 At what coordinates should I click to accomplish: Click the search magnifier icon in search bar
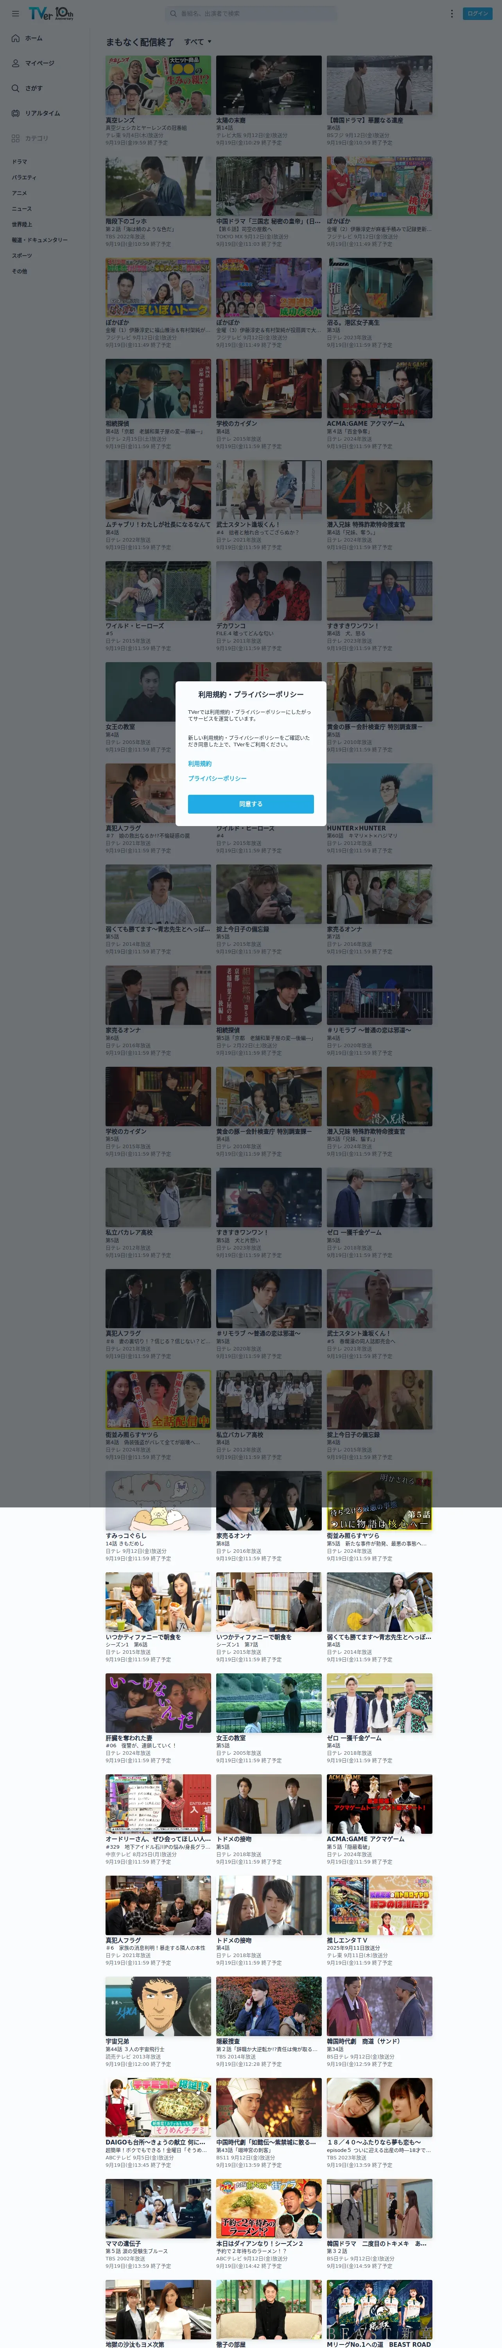point(173,14)
